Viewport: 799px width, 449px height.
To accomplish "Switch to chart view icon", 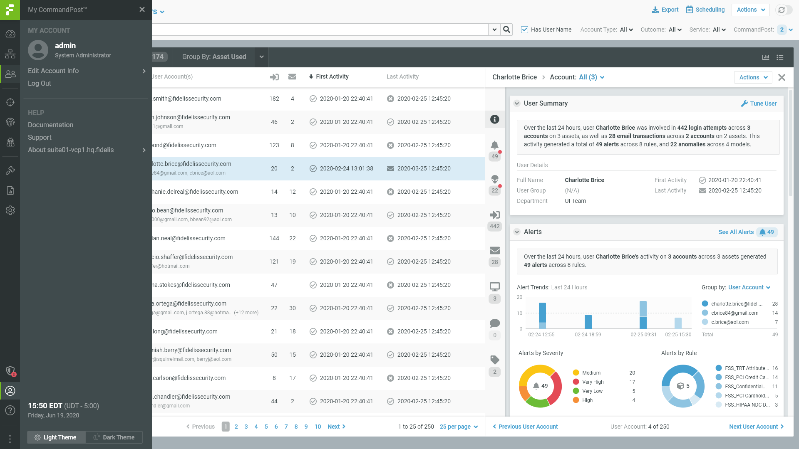I will [x=765, y=57].
